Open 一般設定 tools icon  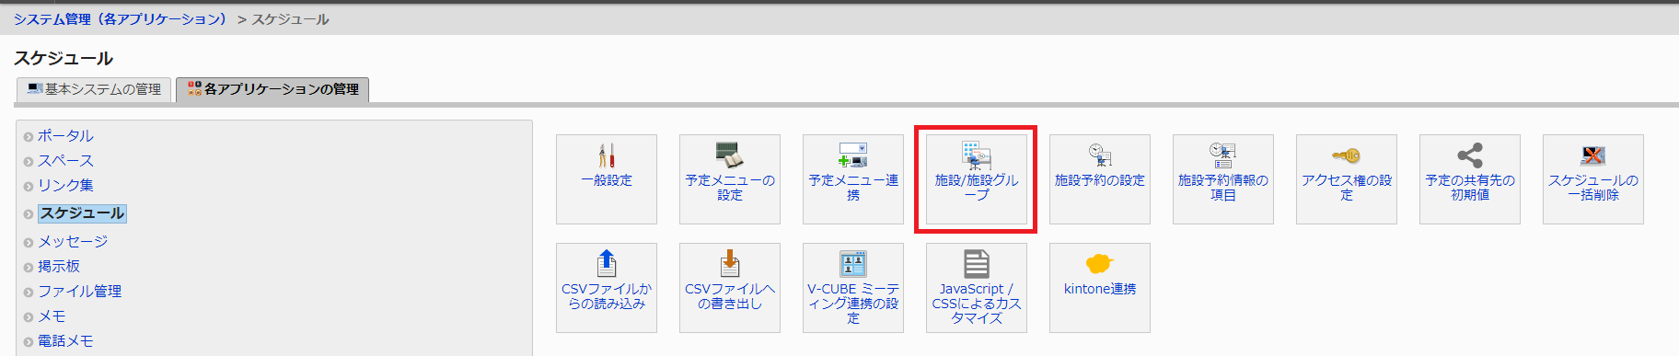tap(607, 155)
